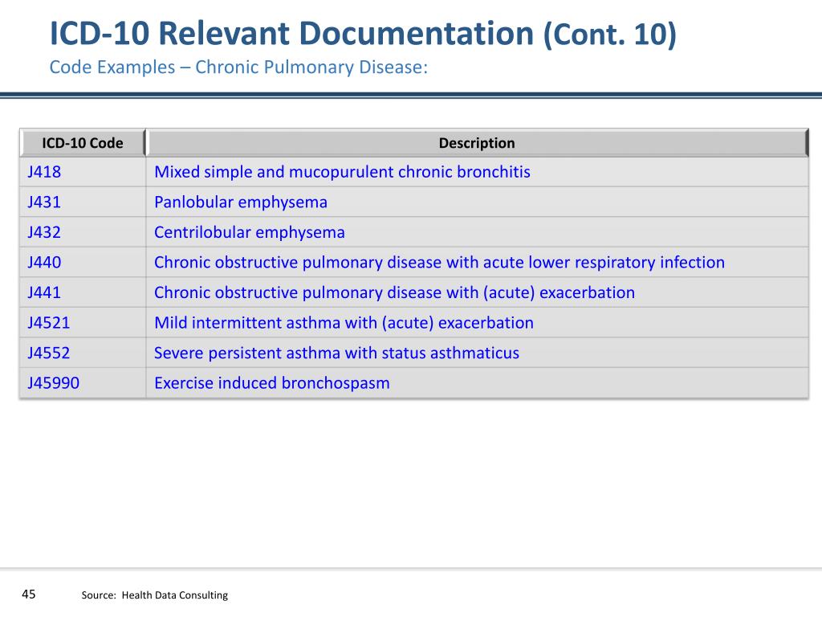The image size is (822, 617).
Task: Click 'Mixed simple and mucopurulent chronic bronchitis'
Action: coord(342,172)
